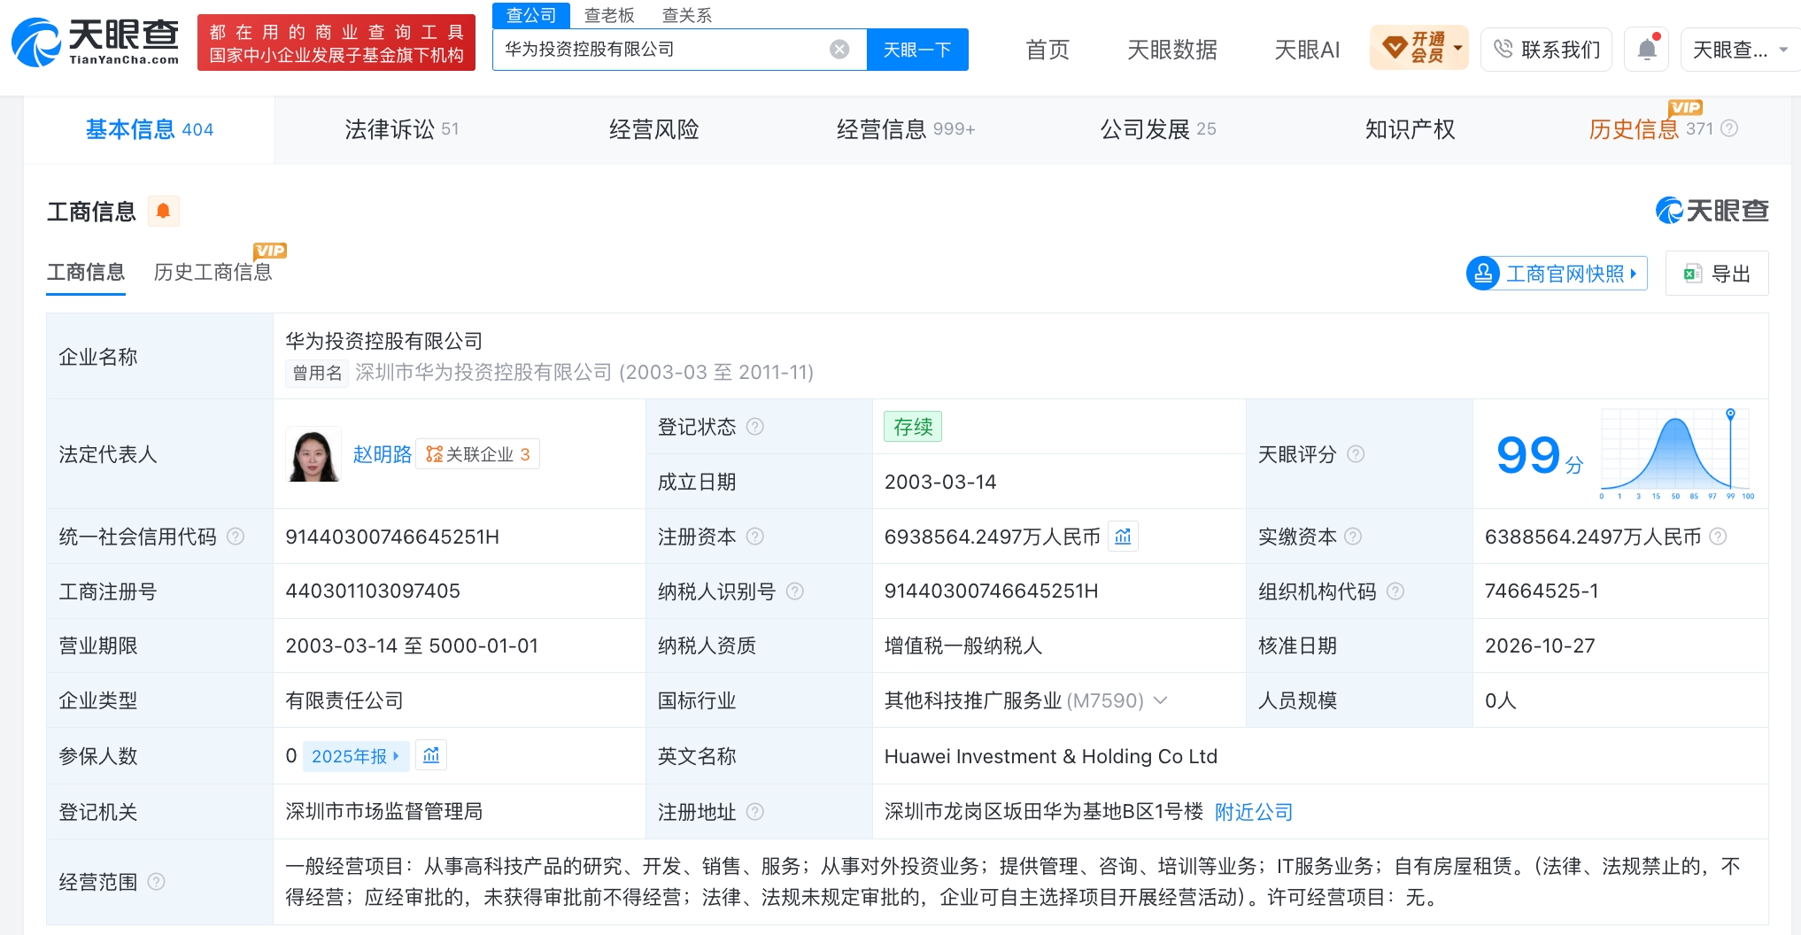Image resolution: width=1801 pixels, height=935 pixels.
Task: Select the 查老板 search mode
Action: (x=609, y=15)
